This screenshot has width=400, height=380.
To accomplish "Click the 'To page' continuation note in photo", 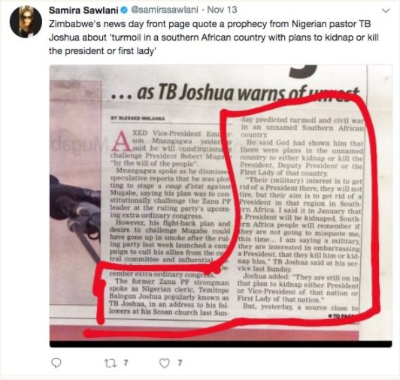I will click(x=343, y=316).
